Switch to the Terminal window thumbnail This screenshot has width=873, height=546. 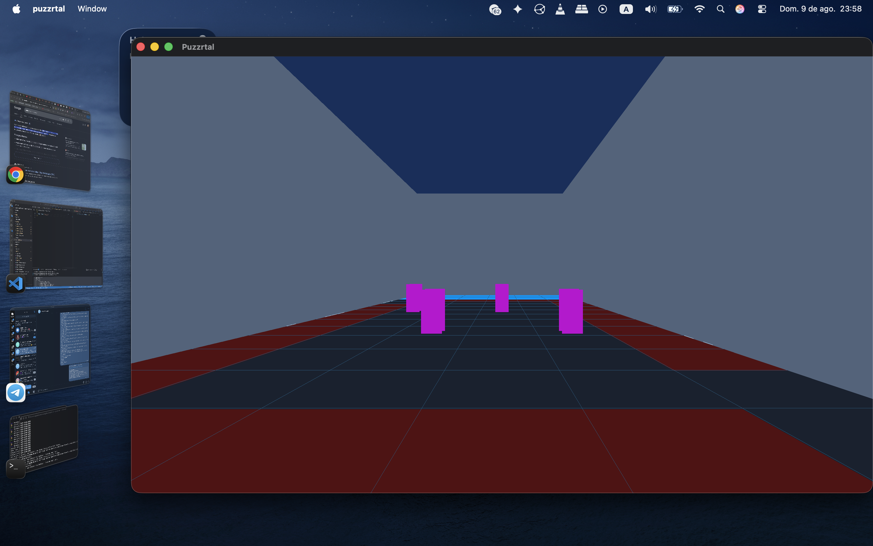point(44,439)
